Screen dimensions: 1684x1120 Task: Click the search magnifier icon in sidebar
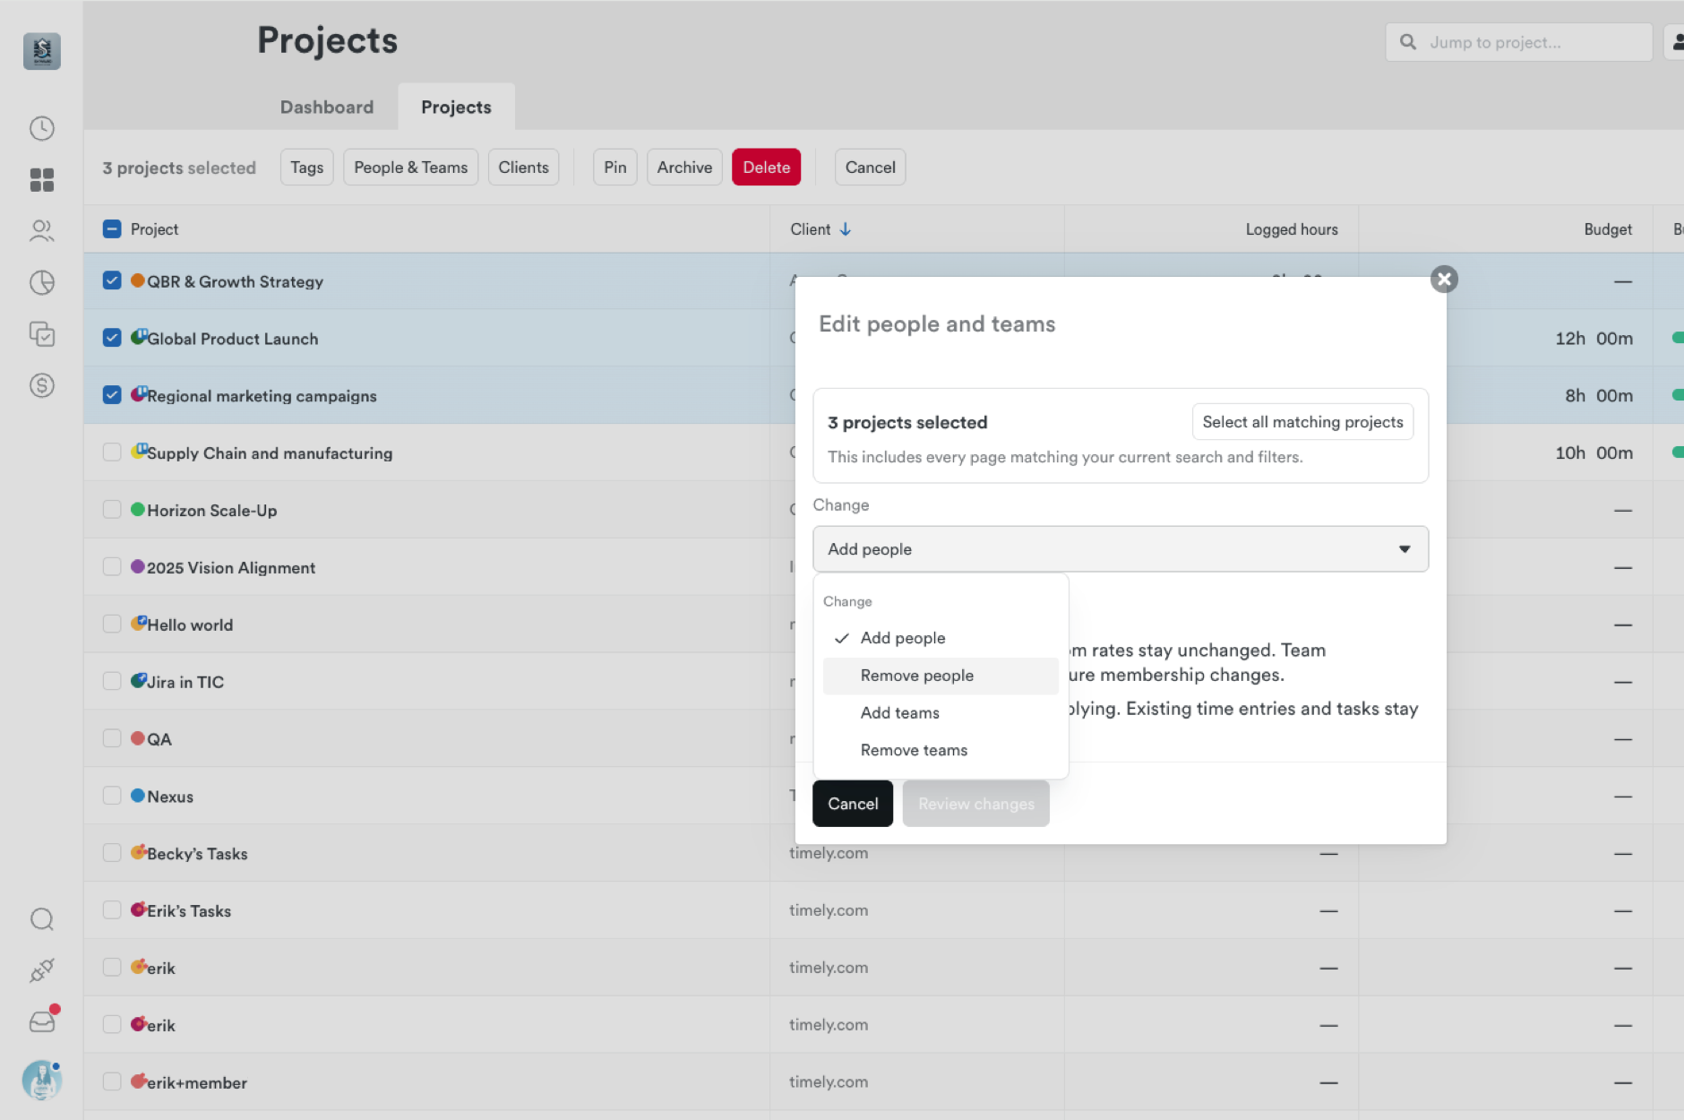click(42, 919)
